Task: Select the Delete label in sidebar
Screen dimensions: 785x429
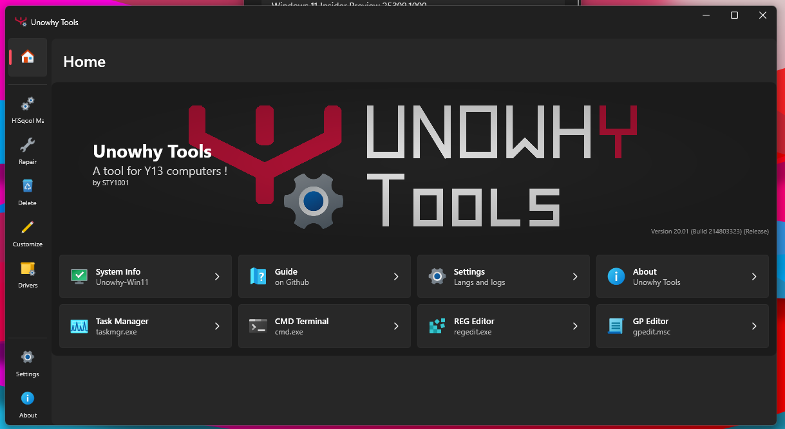Action: [28, 203]
